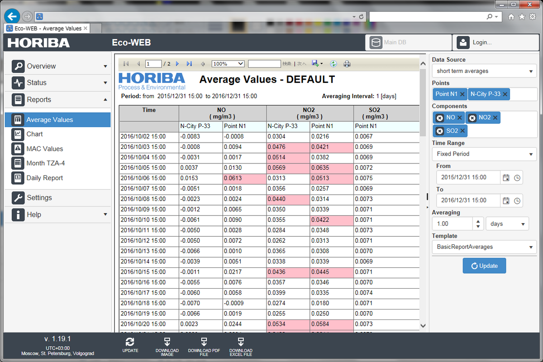
Task: Select Average Values report
Action: 58,120
